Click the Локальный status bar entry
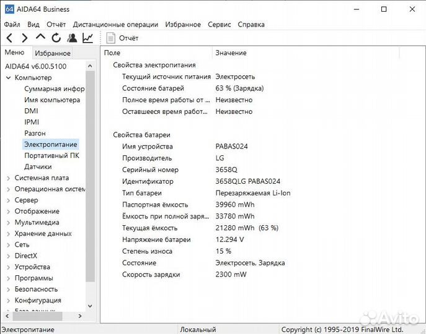This screenshot has width=426, height=334. [198, 330]
